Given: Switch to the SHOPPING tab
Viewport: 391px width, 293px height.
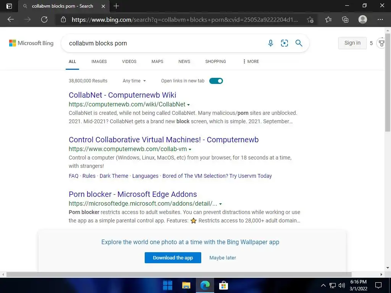Looking at the screenshot, I should [x=216, y=61].
